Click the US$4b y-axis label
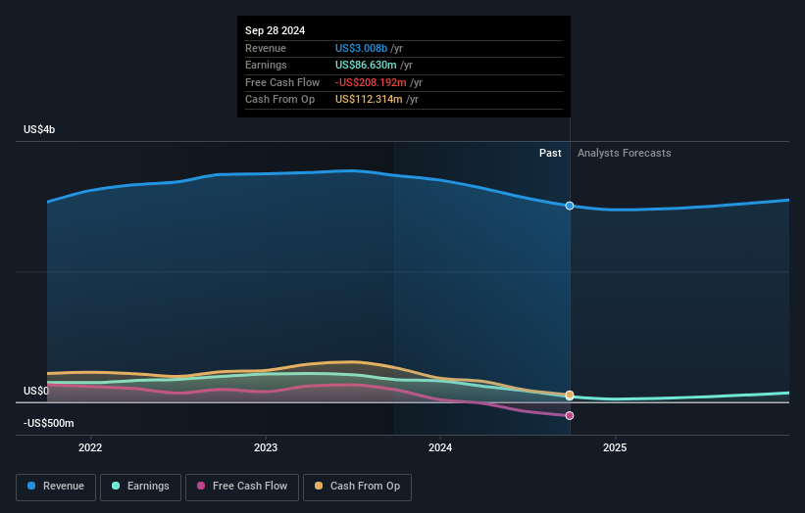Screen dimensions: 805x513 [x=39, y=129]
